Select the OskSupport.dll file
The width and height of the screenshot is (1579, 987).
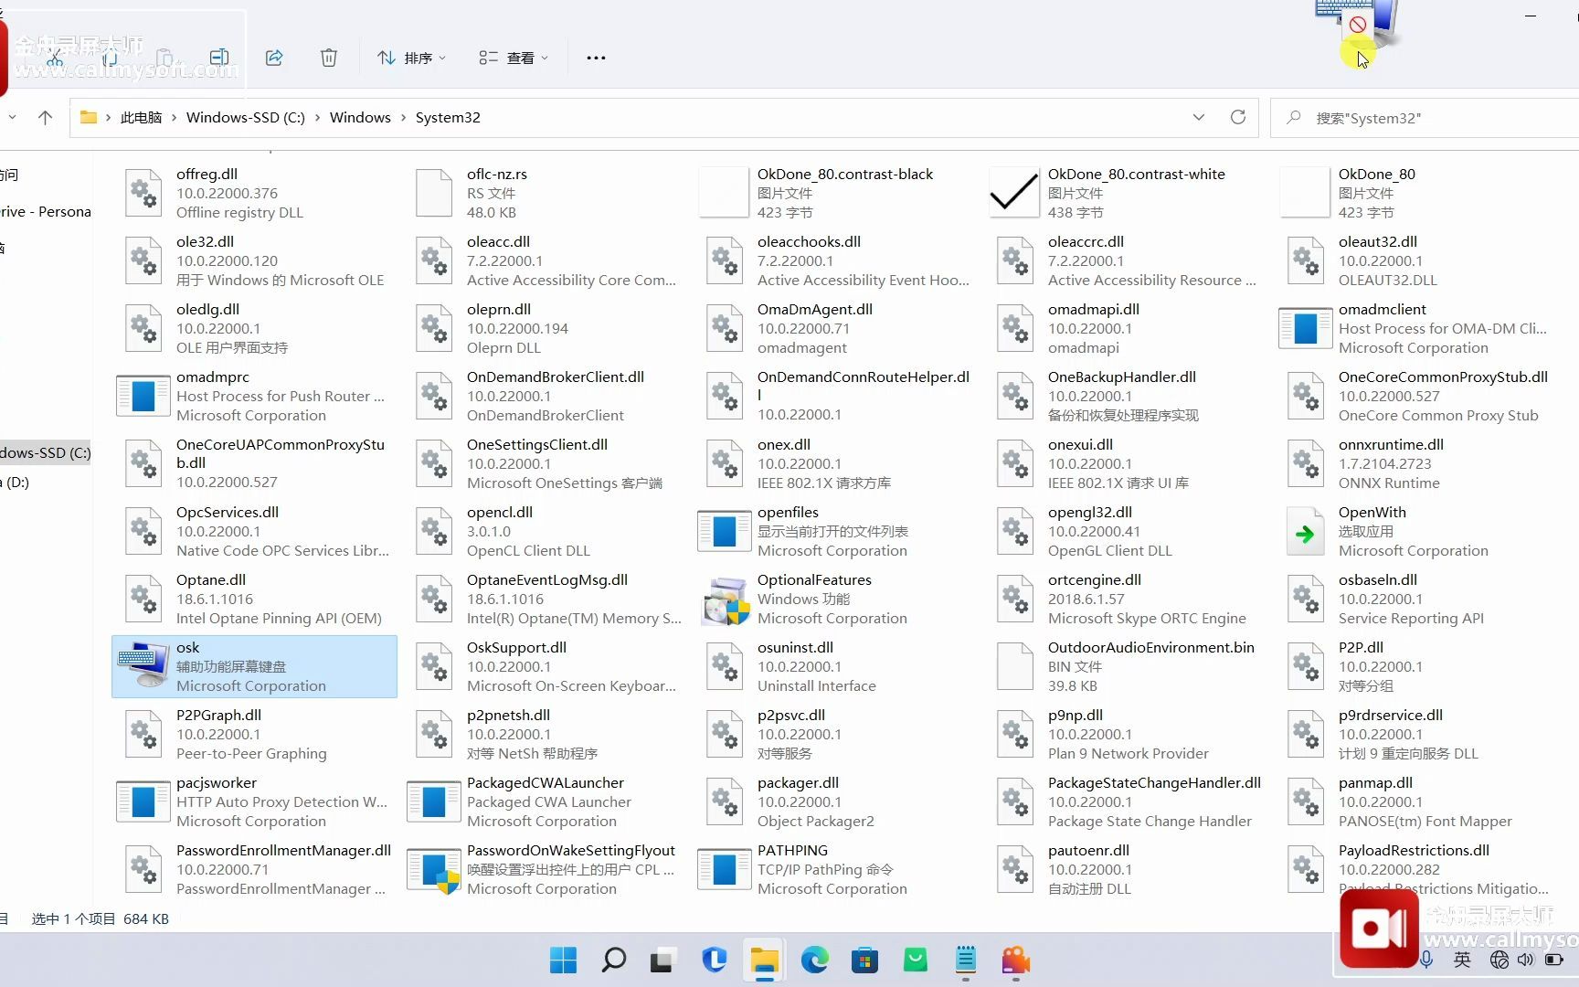click(x=545, y=666)
